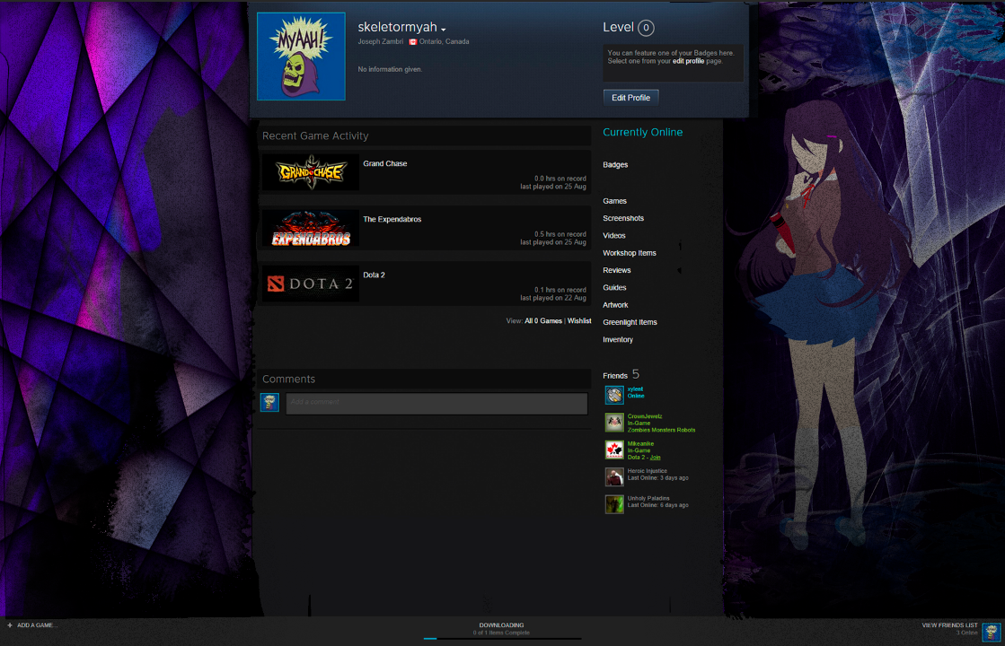1005x646 pixels.
Task: Open the Workshop Items section
Action: (629, 253)
